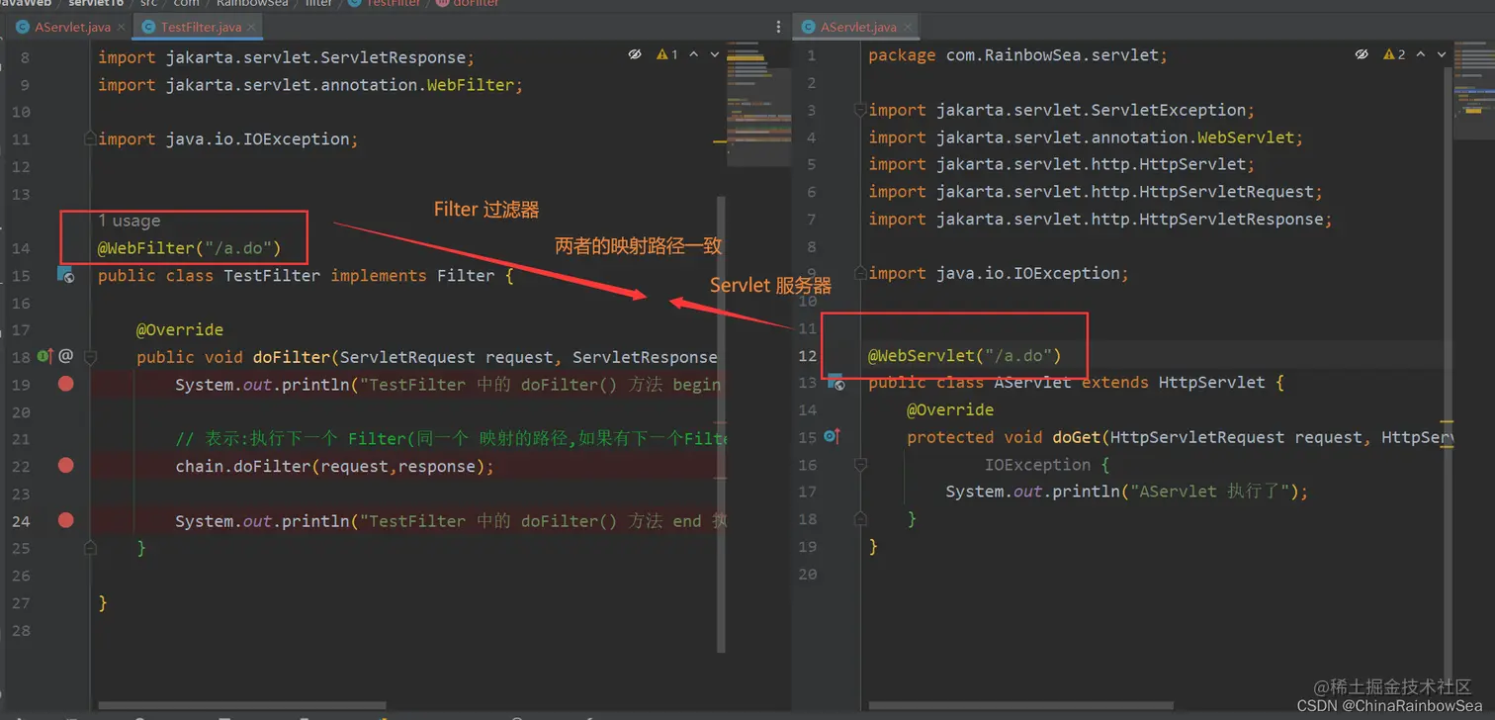Click the @ gutter marker at line 18
Image resolution: width=1495 pixels, height=720 pixels.
[x=66, y=356]
